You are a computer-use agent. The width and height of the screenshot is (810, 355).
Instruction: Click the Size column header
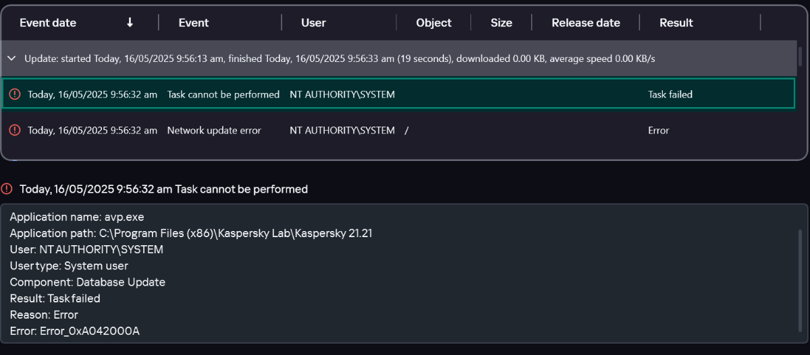pos(502,23)
